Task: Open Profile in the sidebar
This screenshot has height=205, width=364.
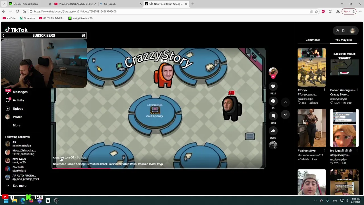Action: point(14,117)
